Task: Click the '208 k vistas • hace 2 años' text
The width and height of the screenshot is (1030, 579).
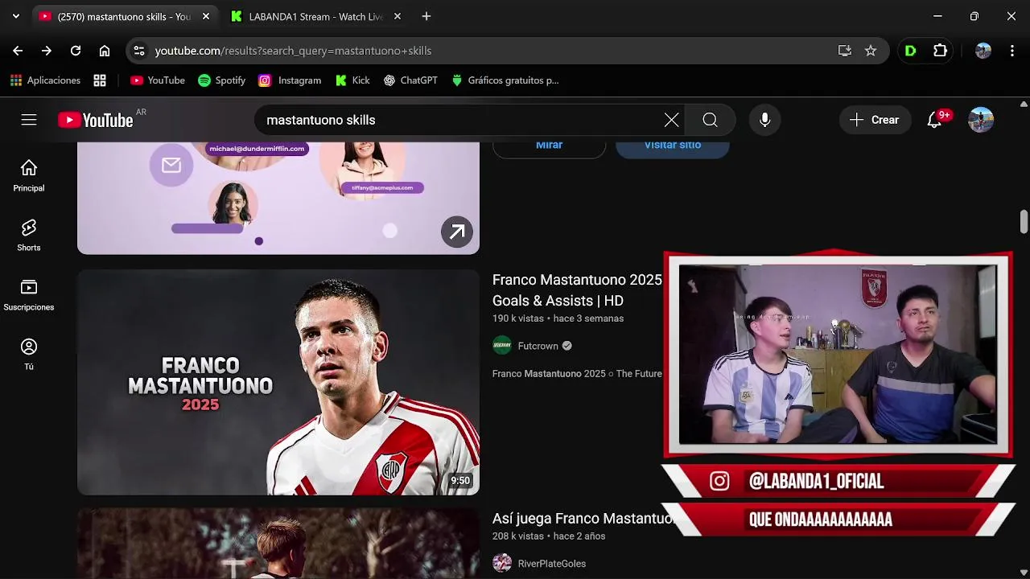Action: [x=549, y=536]
